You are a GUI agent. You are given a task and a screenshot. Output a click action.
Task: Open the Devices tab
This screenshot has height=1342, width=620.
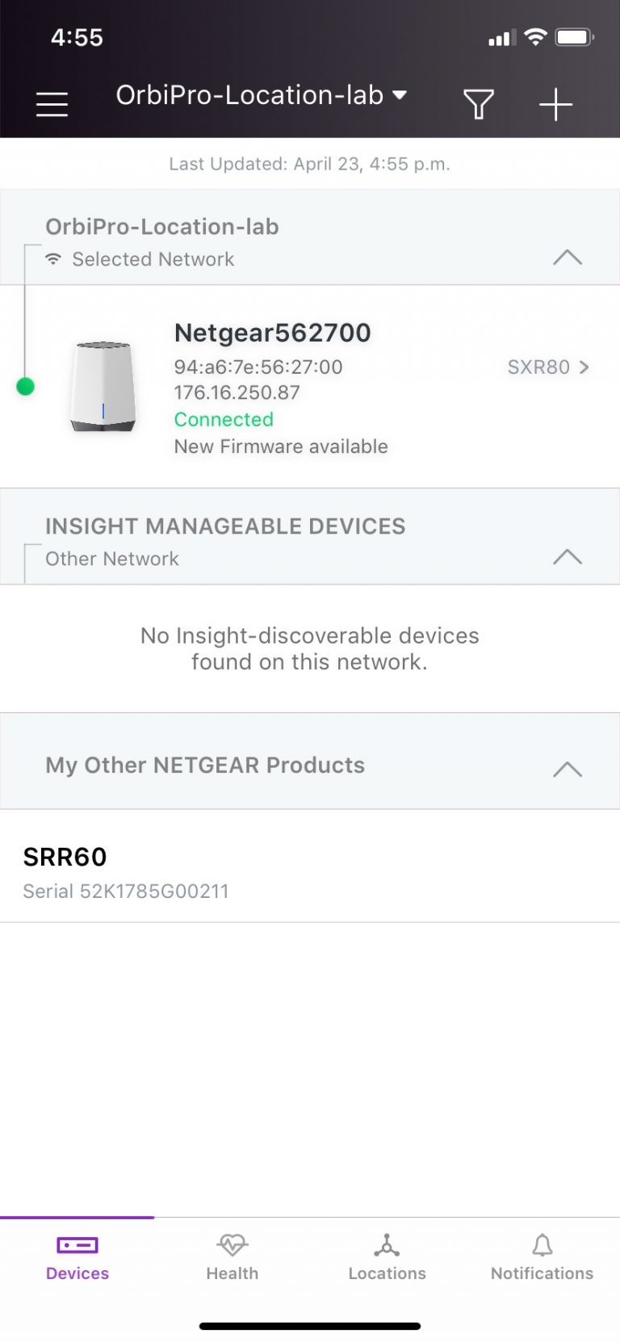[x=77, y=1258]
